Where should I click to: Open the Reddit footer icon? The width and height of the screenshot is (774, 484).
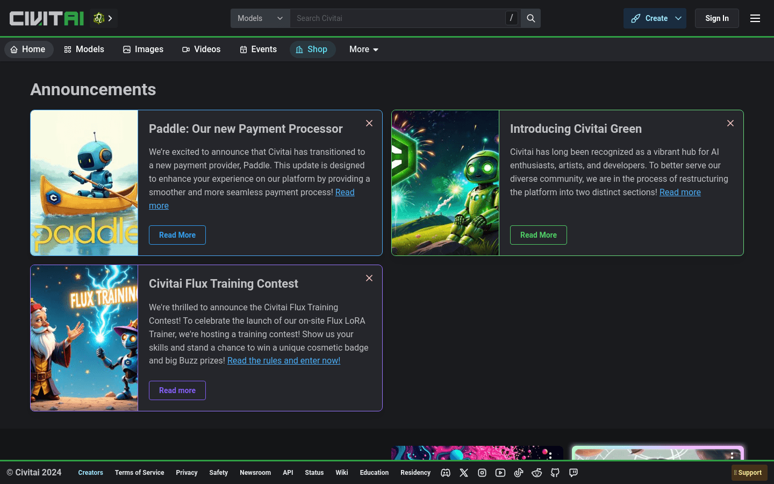pyautogui.click(x=537, y=473)
